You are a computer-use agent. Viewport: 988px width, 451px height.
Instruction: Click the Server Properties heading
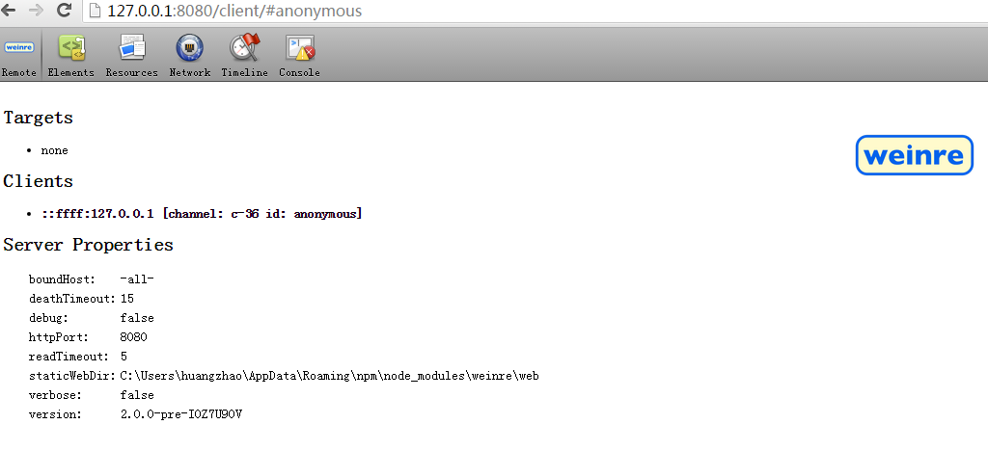pos(88,245)
